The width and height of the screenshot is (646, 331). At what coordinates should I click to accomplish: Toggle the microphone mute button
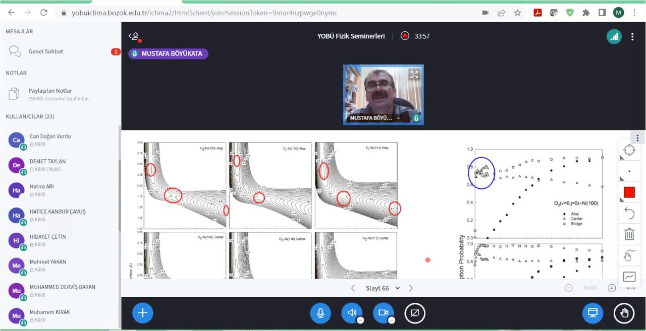(320, 313)
